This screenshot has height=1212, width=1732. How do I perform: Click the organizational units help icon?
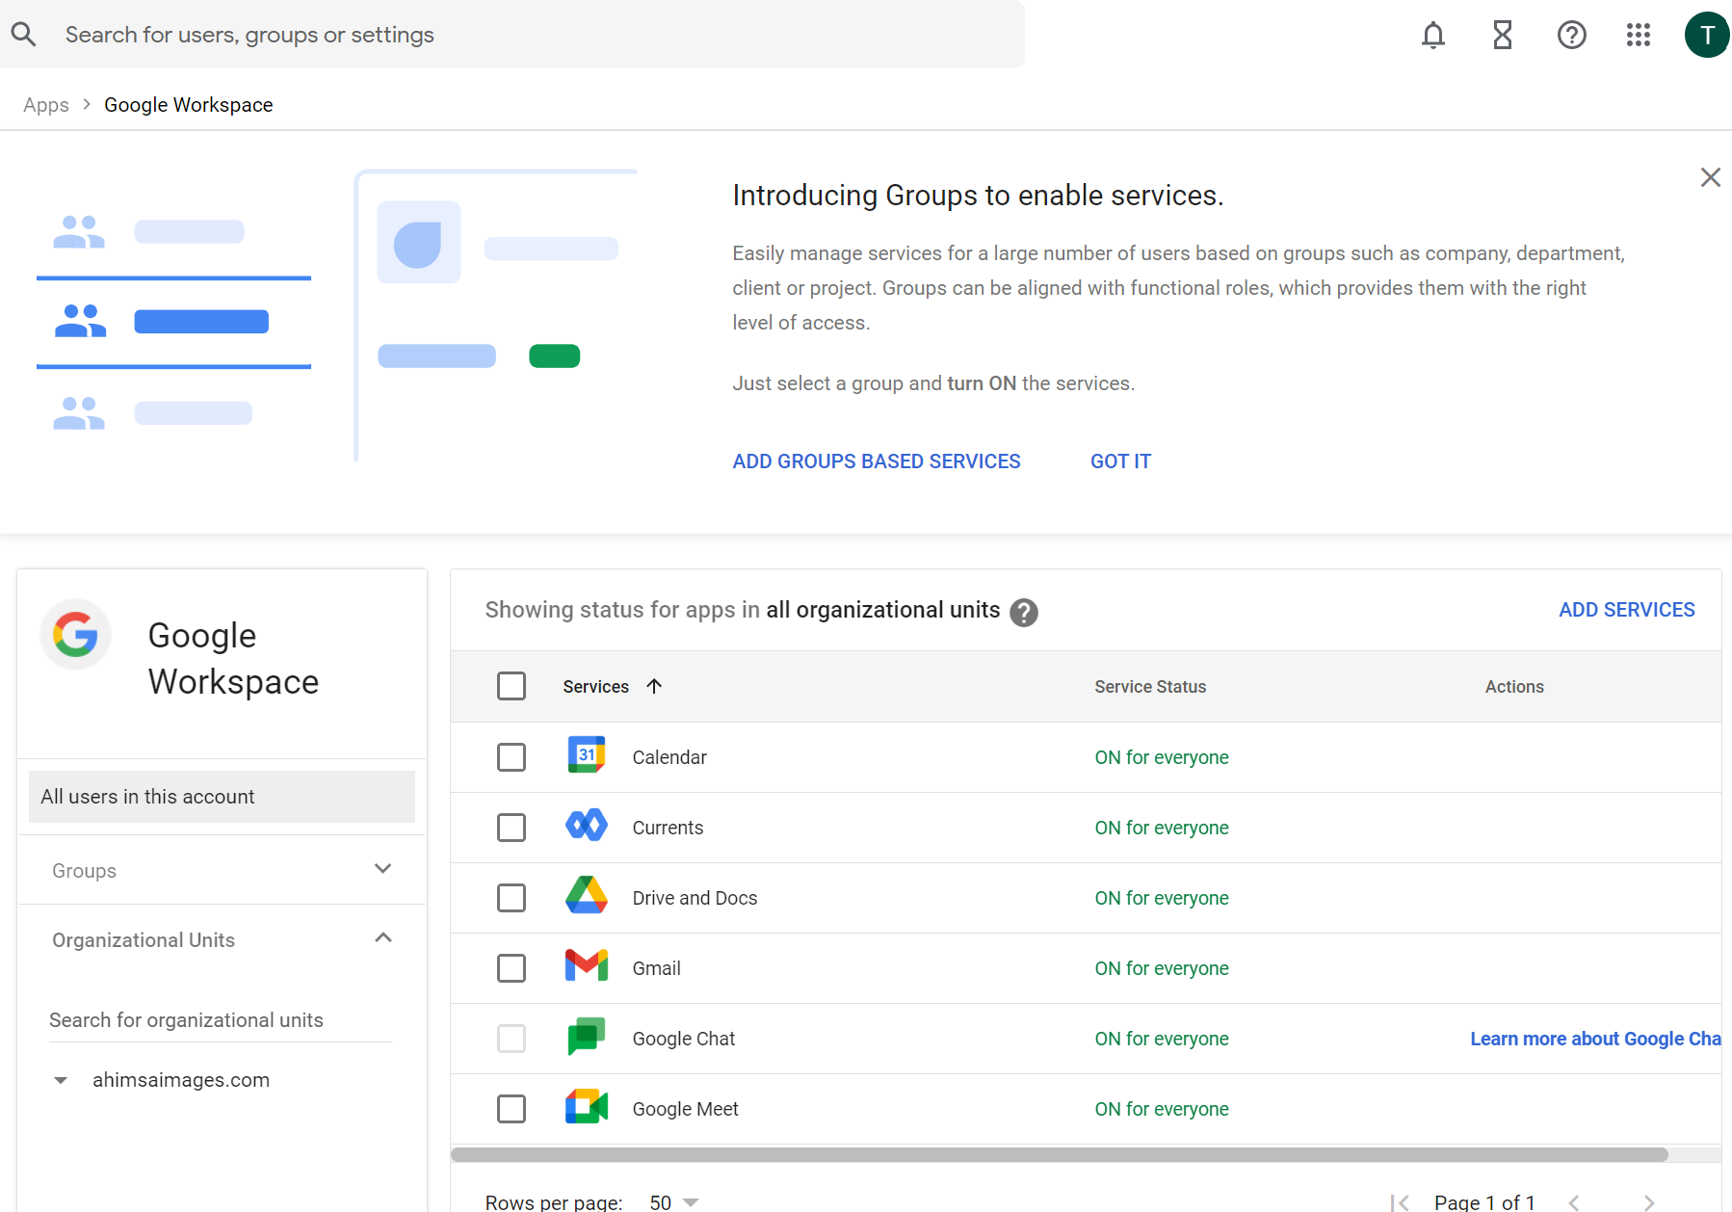pyautogui.click(x=1024, y=612)
